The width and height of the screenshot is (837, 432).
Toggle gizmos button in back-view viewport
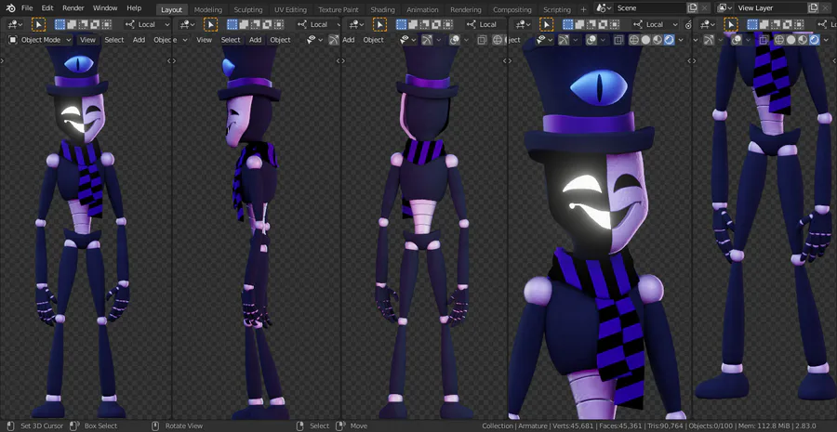[427, 39]
